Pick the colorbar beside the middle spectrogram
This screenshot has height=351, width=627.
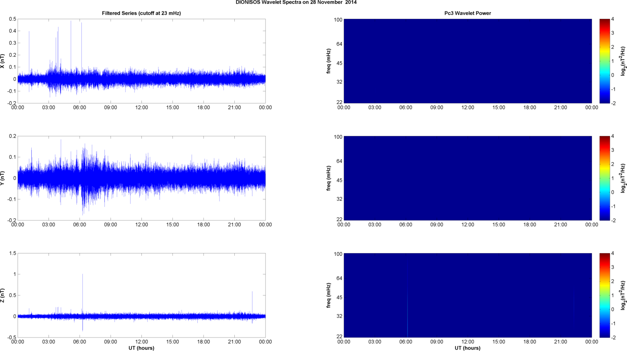[x=604, y=178]
